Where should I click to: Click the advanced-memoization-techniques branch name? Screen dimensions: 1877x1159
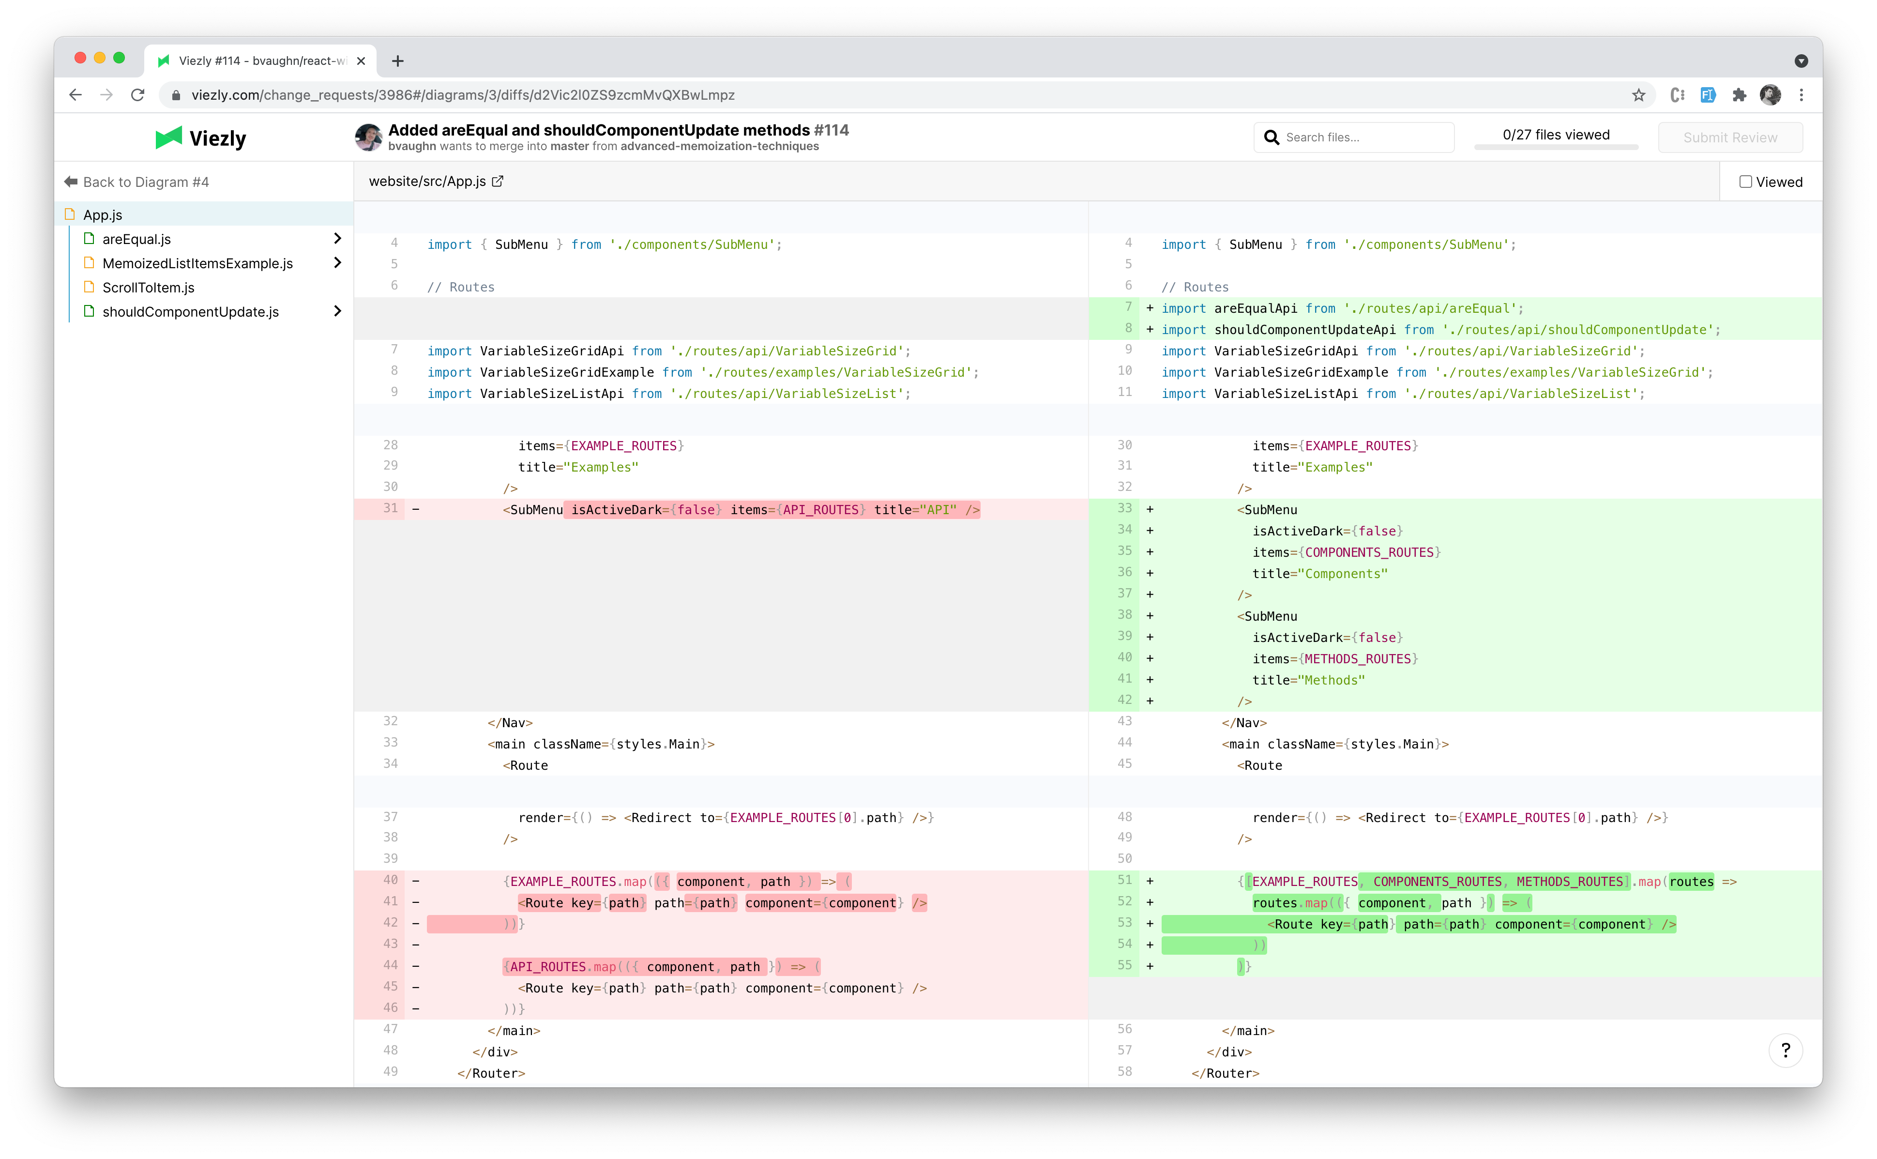click(x=719, y=146)
